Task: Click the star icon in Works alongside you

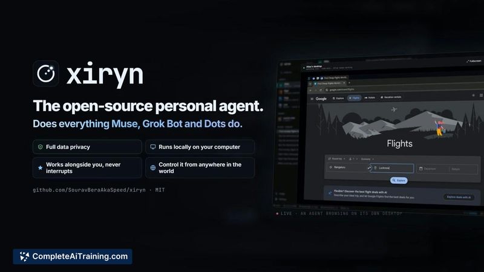Action: pos(40,168)
